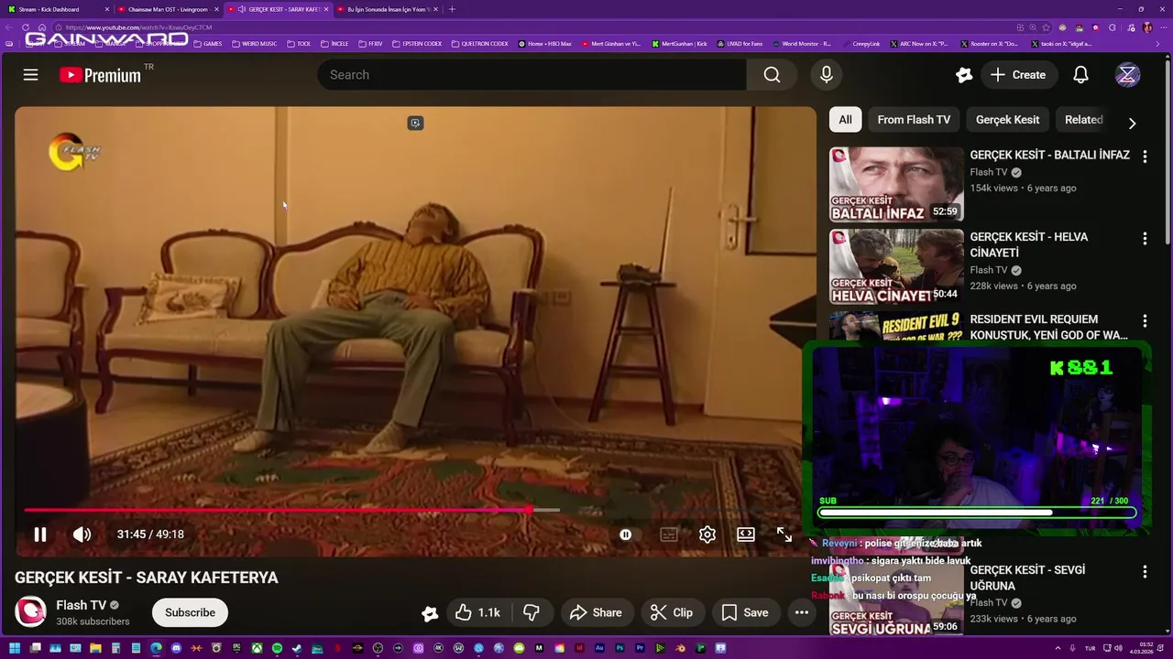
Task: Open more actions below the video
Action: tap(802, 612)
